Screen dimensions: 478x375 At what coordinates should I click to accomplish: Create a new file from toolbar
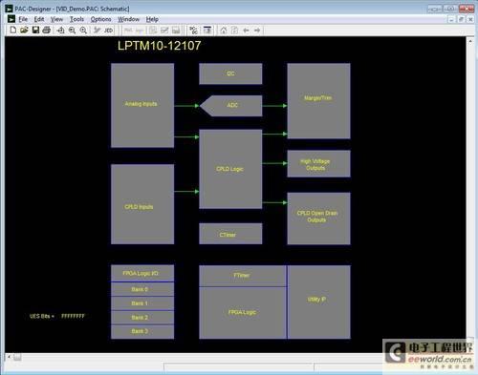tap(13, 31)
